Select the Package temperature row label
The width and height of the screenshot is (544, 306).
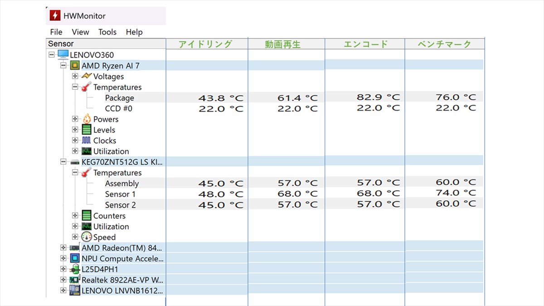pyautogui.click(x=120, y=98)
